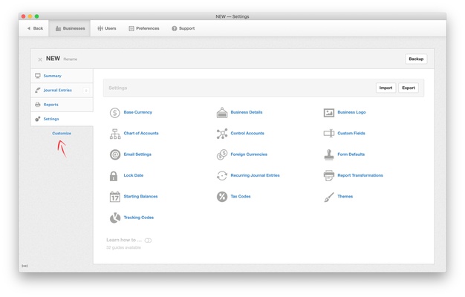Open the Base Currency link

[138, 112]
